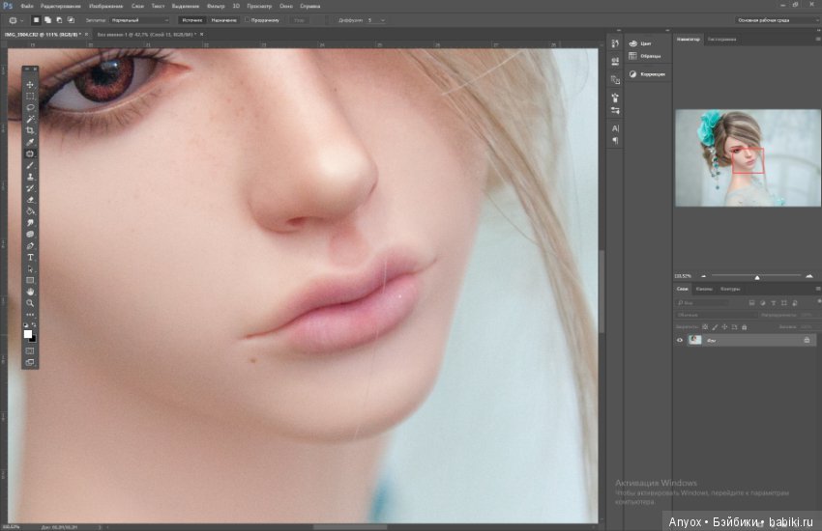Toggle Quick Mask mode icon

pyautogui.click(x=30, y=351)
